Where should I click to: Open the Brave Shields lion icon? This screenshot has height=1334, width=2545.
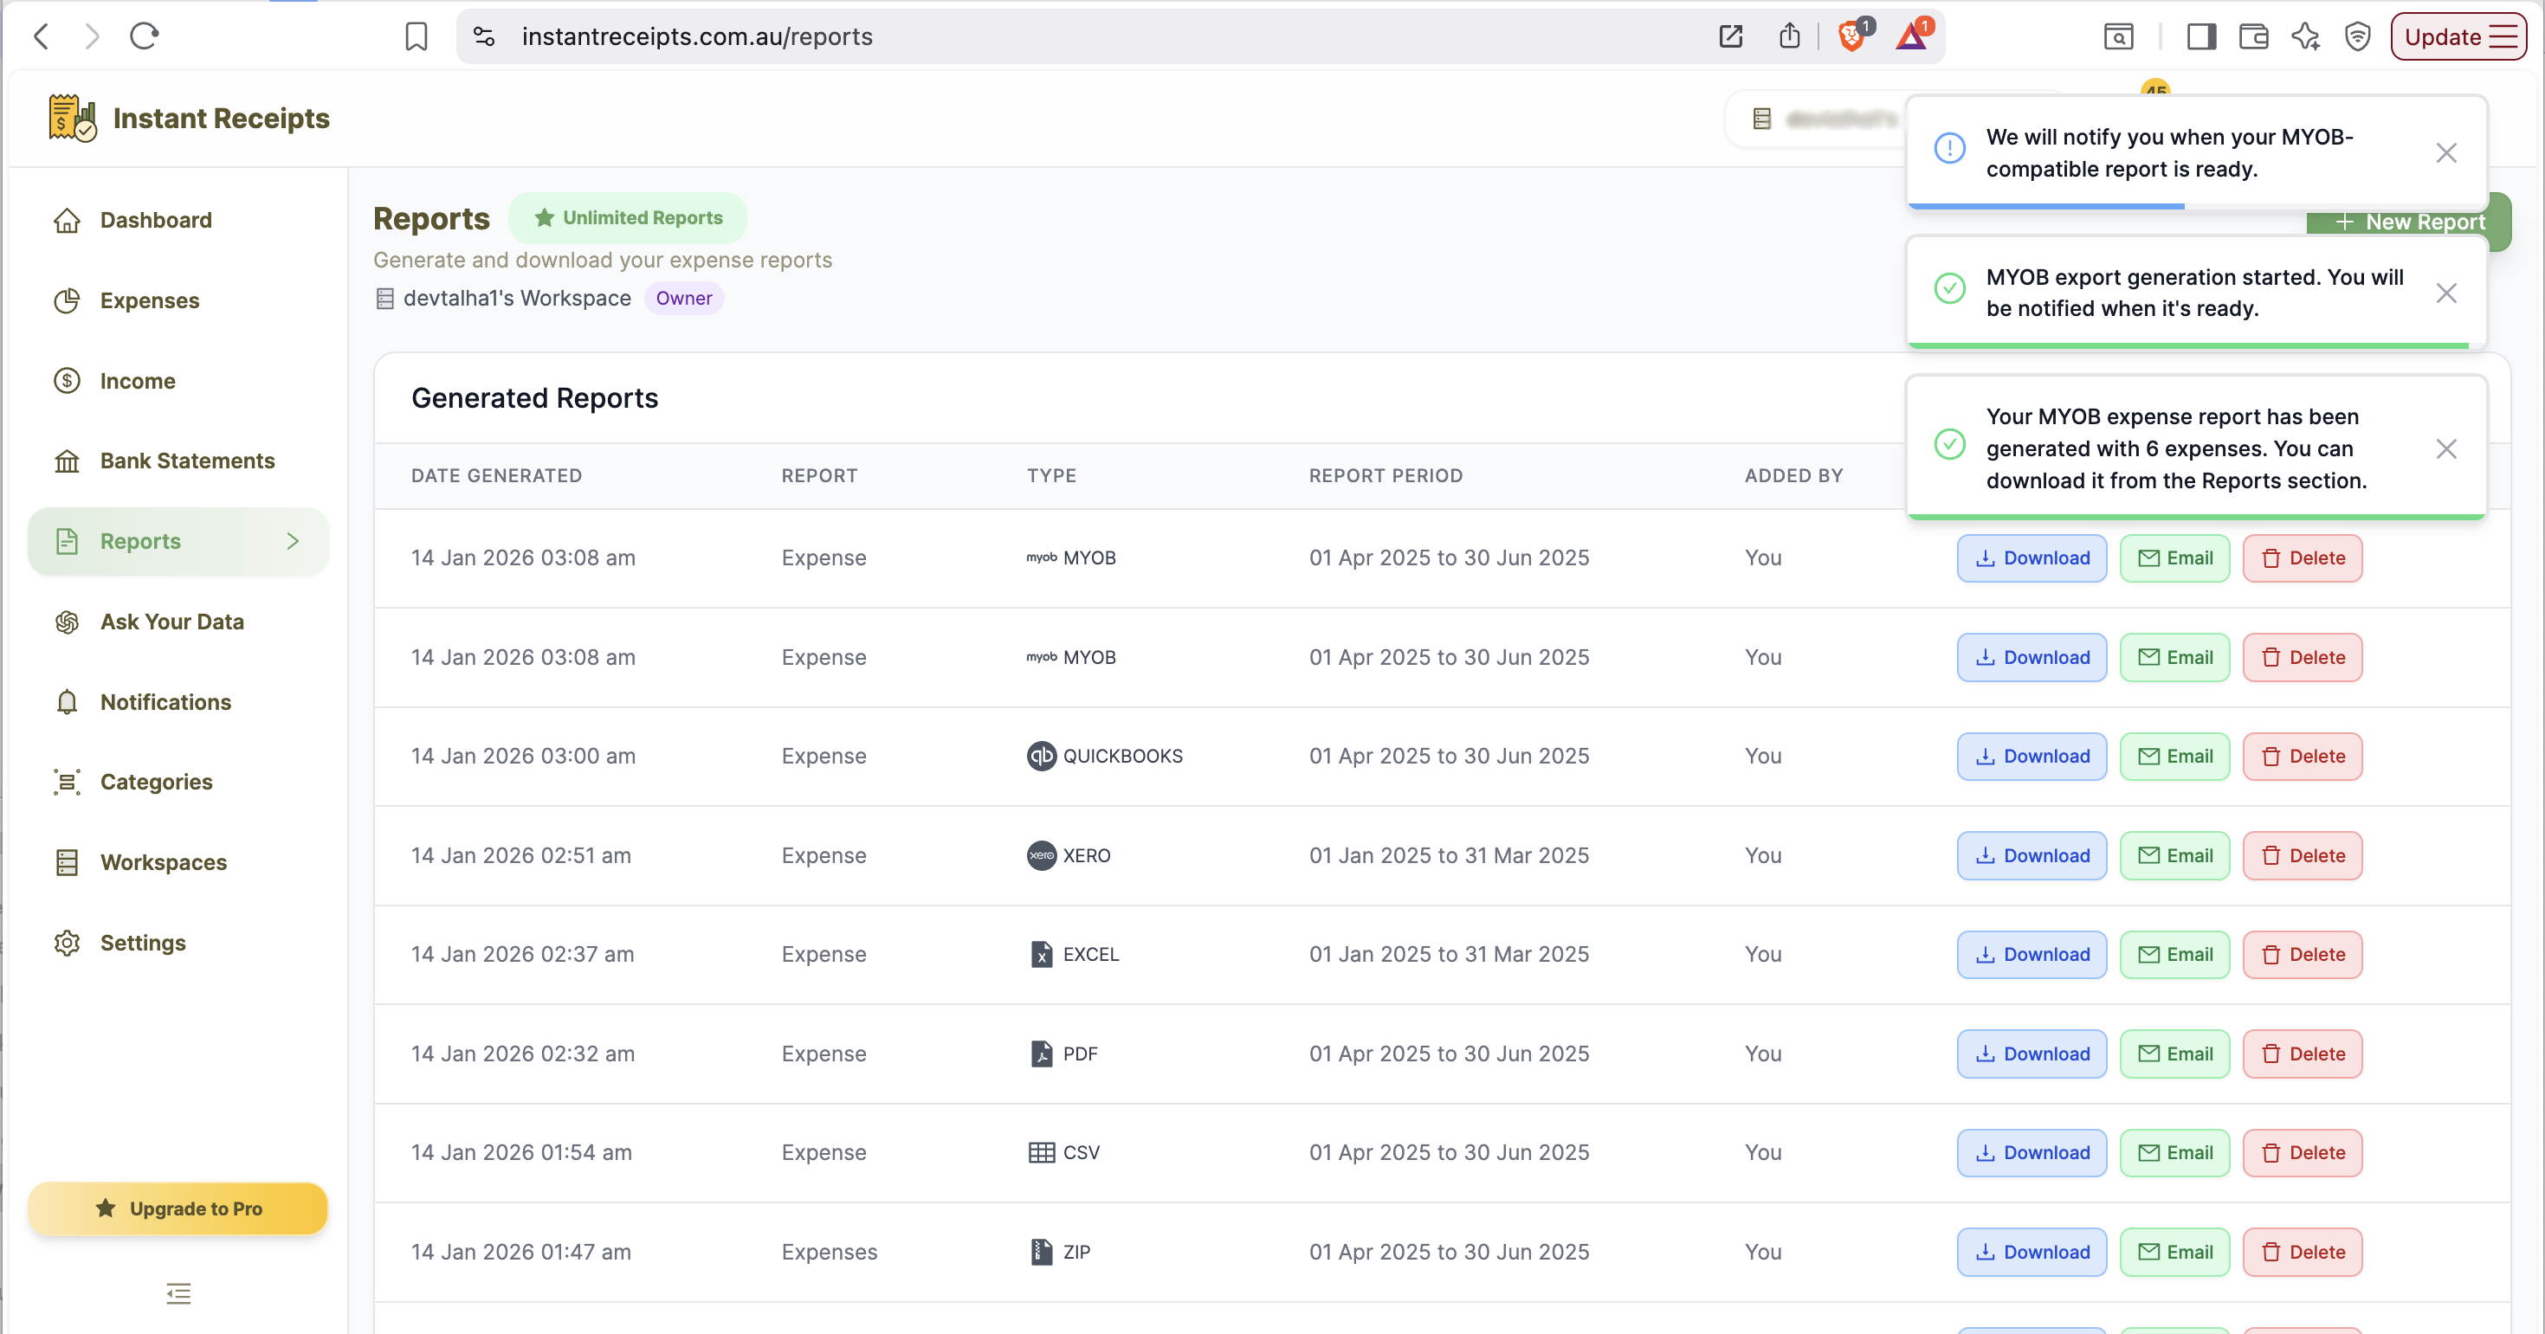(1851, 35)
